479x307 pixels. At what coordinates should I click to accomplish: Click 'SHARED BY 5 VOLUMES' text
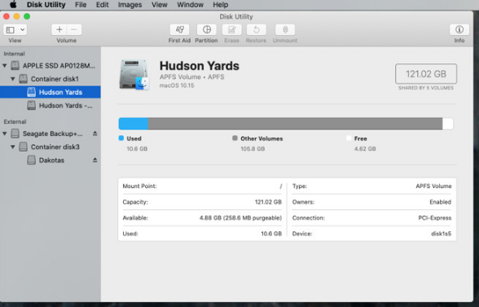(426, 88)
